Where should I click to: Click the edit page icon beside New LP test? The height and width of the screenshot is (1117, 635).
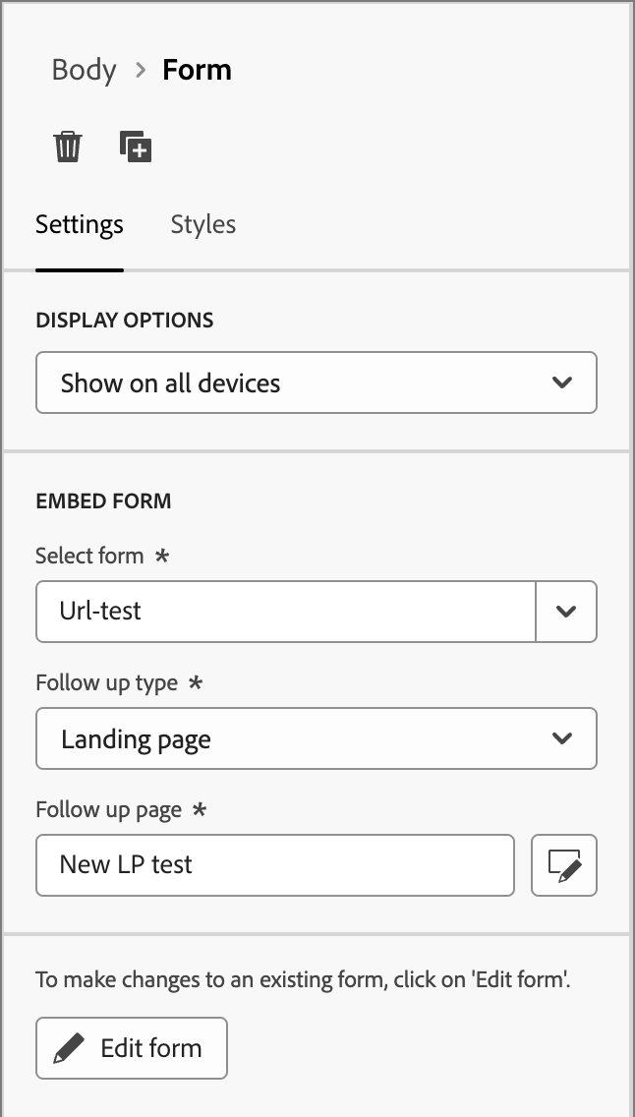click(x=563, y=865)
